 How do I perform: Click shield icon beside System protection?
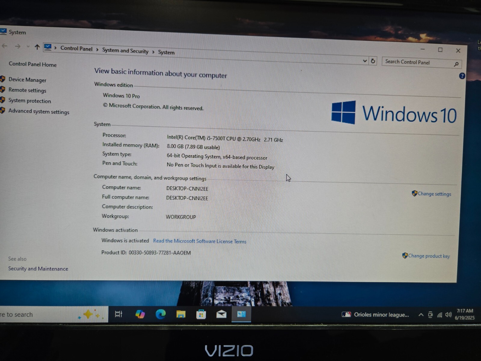(x=2, y=100)
